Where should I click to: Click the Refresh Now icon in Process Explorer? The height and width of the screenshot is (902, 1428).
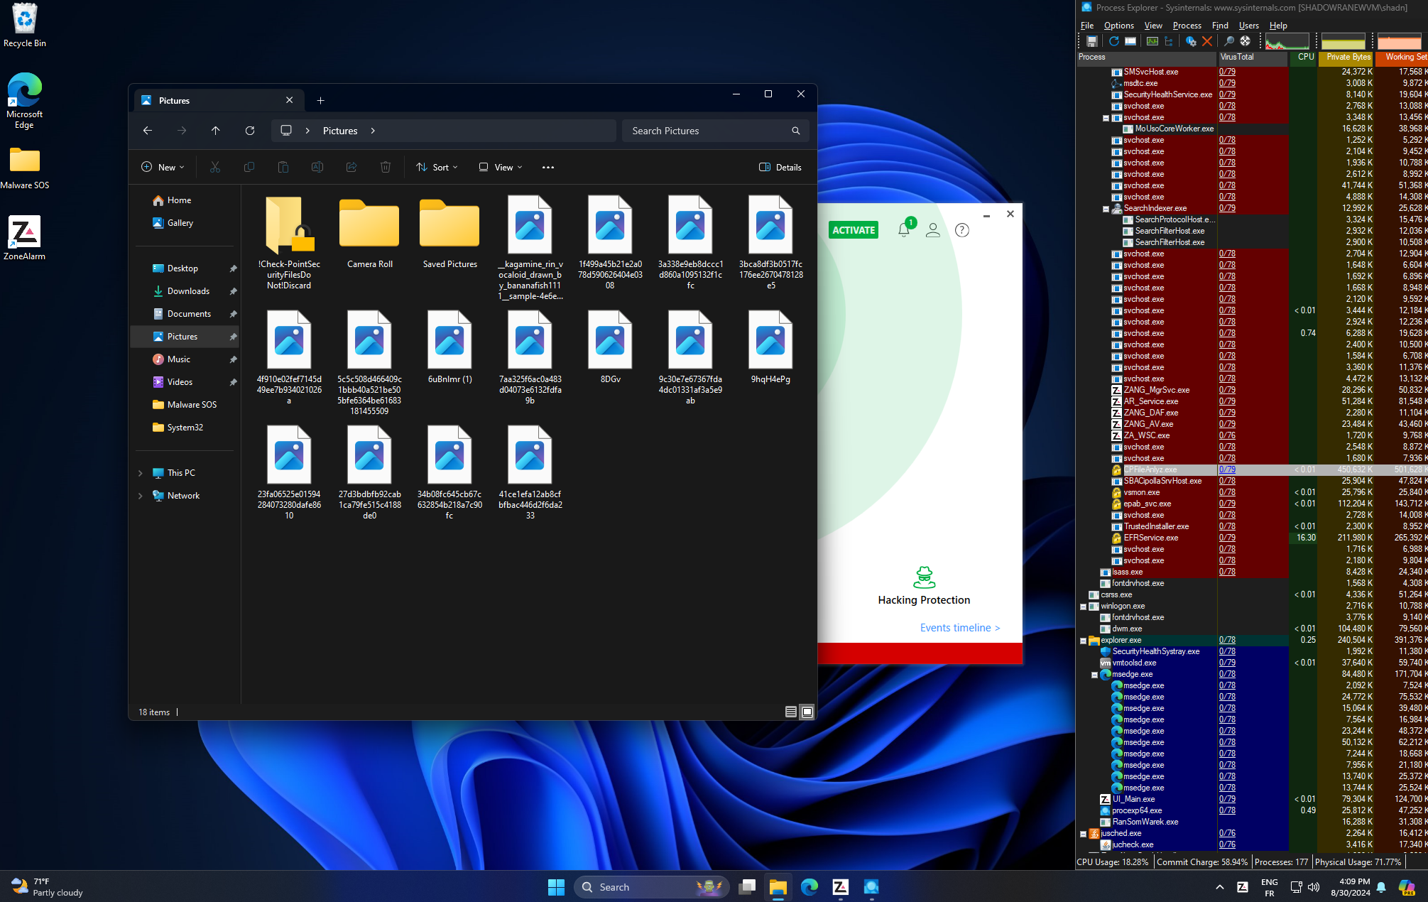(1113, 41)
